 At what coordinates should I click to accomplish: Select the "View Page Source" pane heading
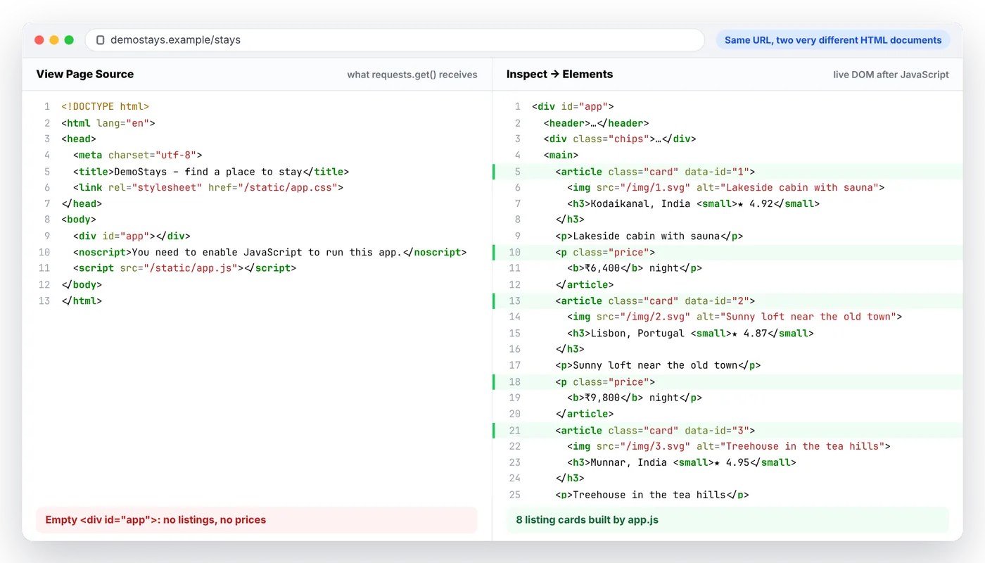85,74
